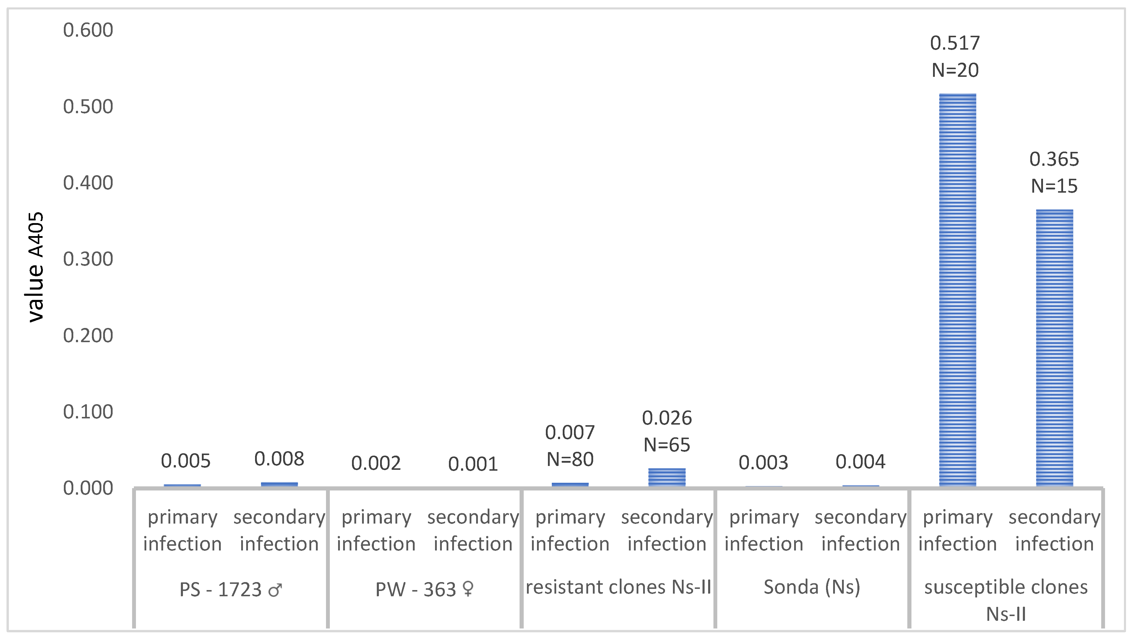Image resolution: width=1134 pixels, height=640 pixels.
Task: Click the resistant clones Ns-II label
Action: click(618, 587)
